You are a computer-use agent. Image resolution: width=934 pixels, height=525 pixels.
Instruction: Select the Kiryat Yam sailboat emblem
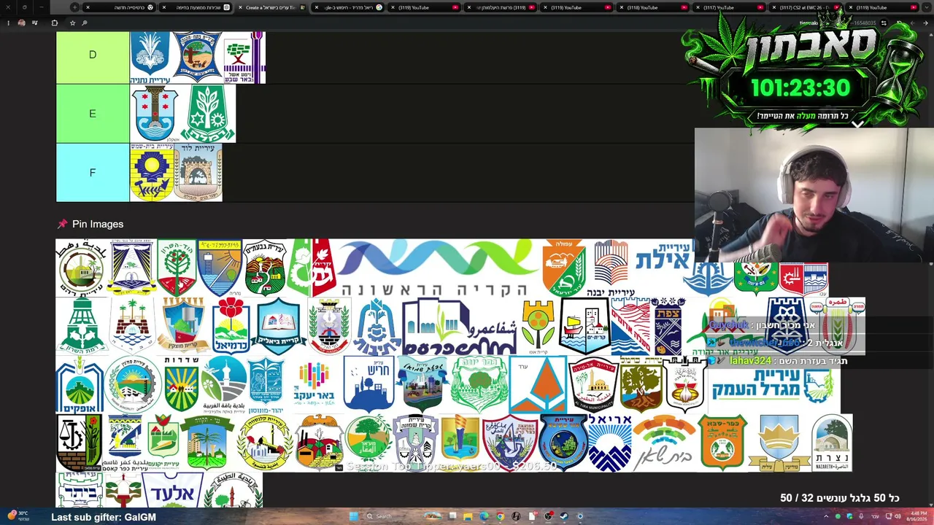(584, 326)
